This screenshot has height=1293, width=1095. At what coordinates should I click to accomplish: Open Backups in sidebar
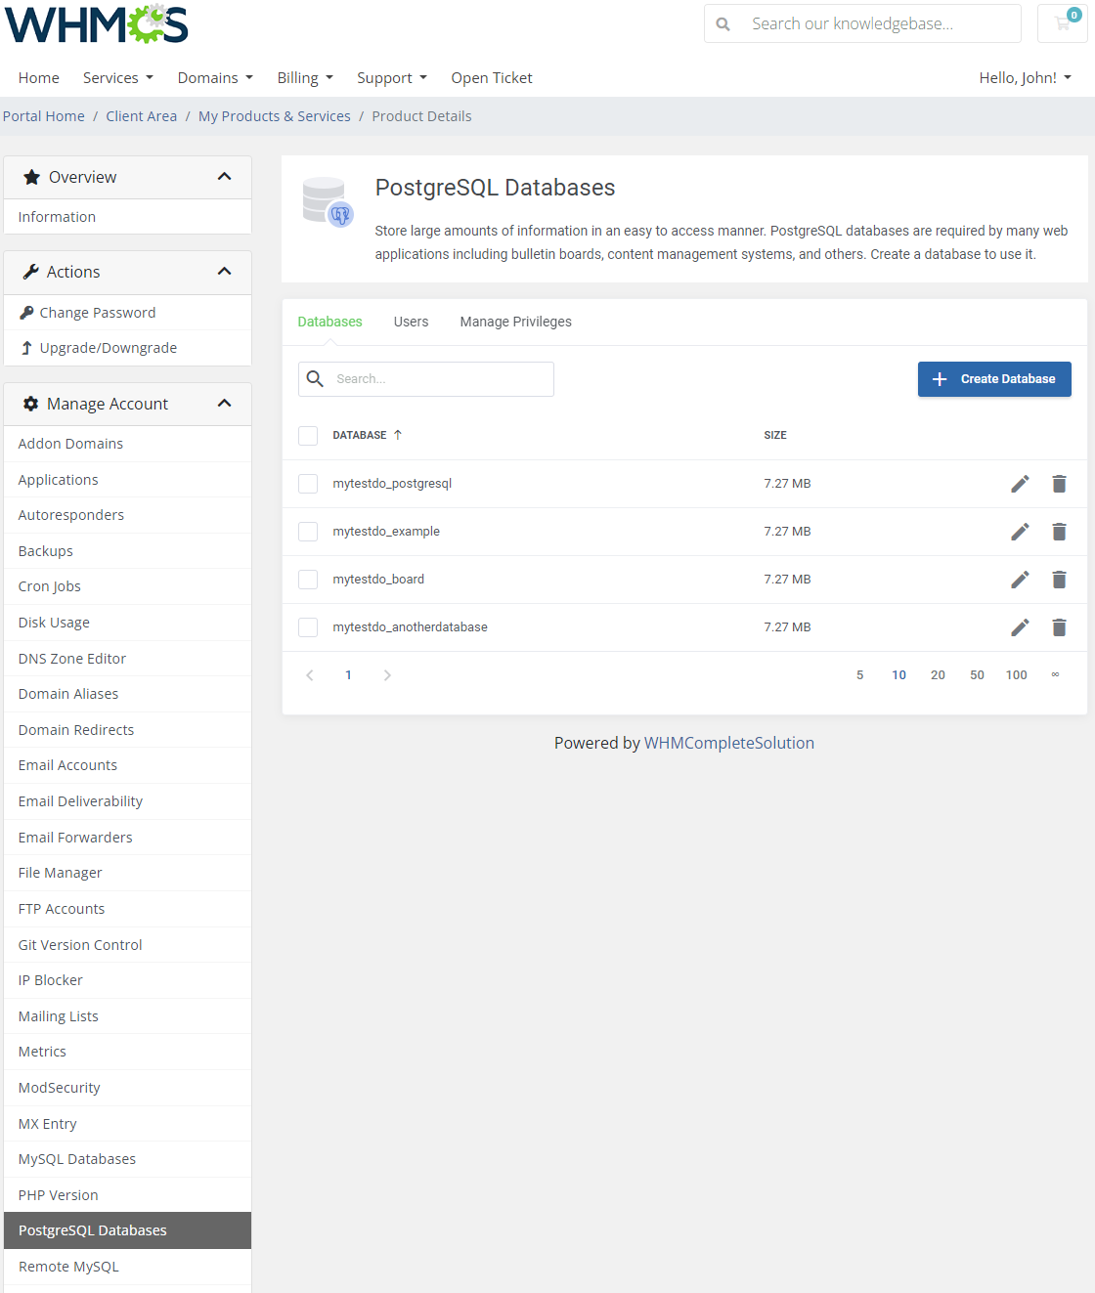point(127,551)
